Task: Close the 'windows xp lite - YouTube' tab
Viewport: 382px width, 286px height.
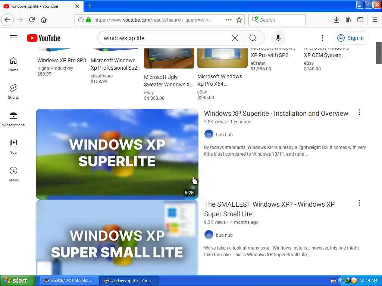Action: pos(77,6)
